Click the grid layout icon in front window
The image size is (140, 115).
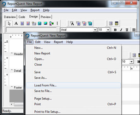(x=134, y=55)
